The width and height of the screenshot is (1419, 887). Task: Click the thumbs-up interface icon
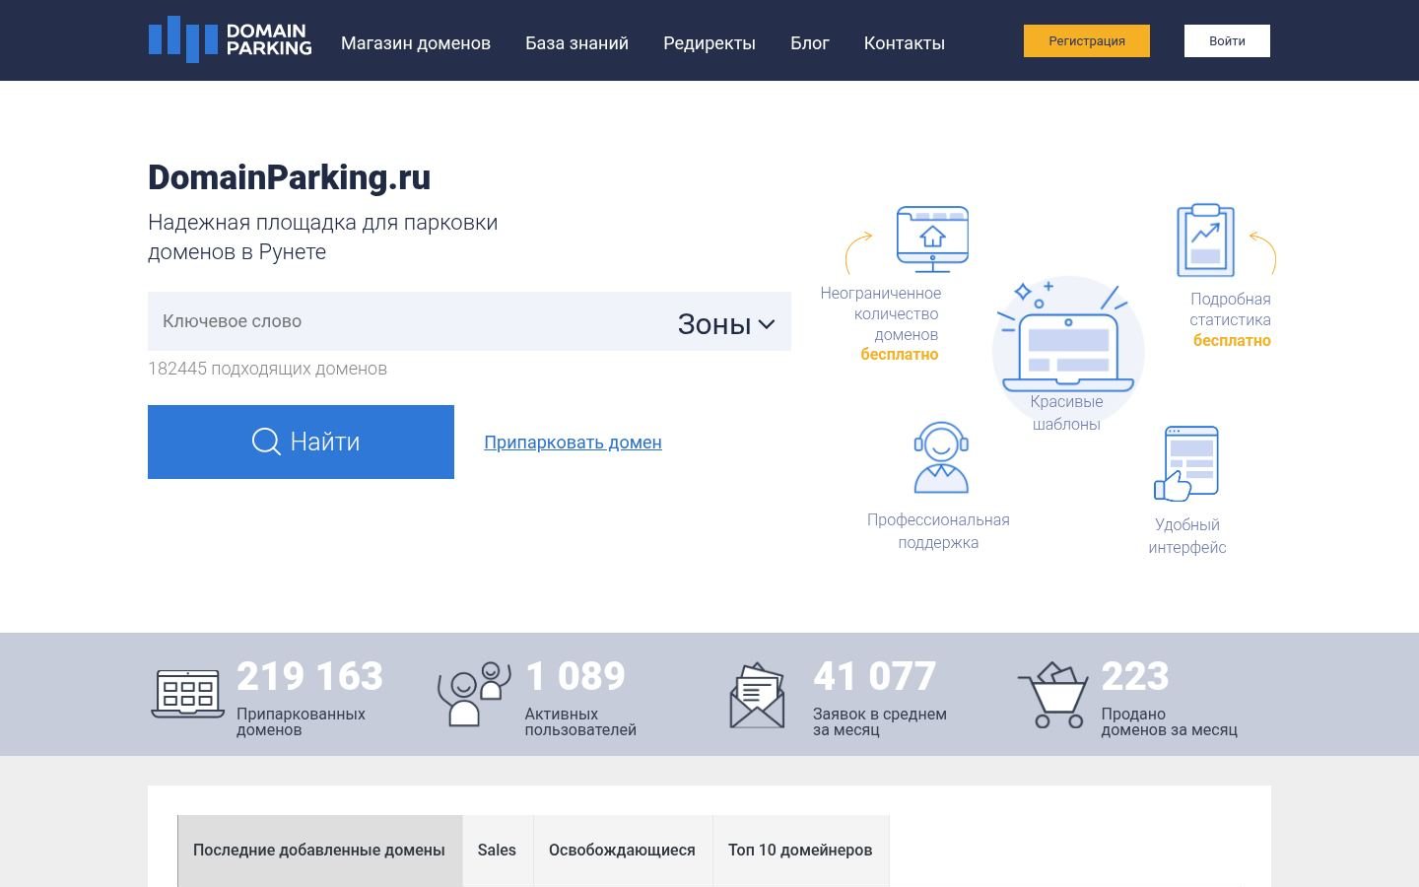coord(1186,463)
